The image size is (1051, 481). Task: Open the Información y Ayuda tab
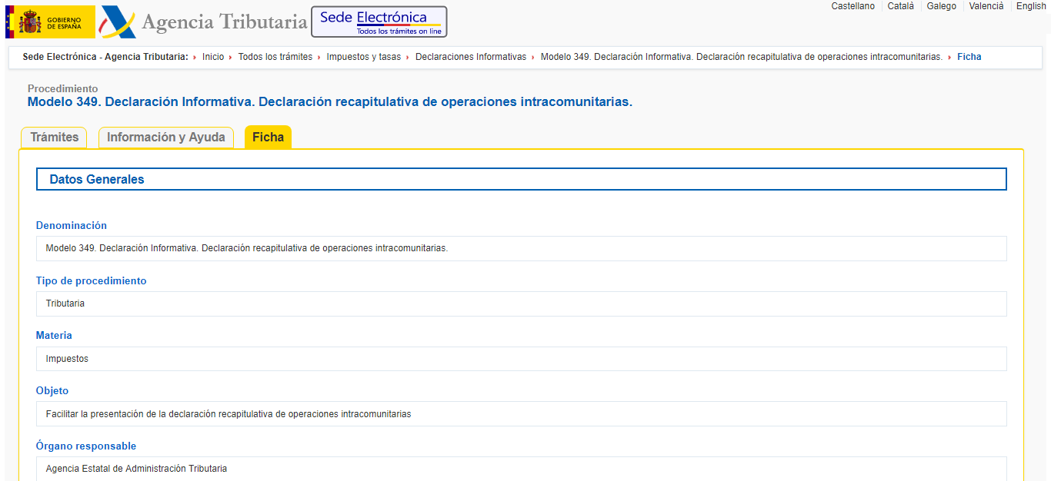click(x=165, y=138)
